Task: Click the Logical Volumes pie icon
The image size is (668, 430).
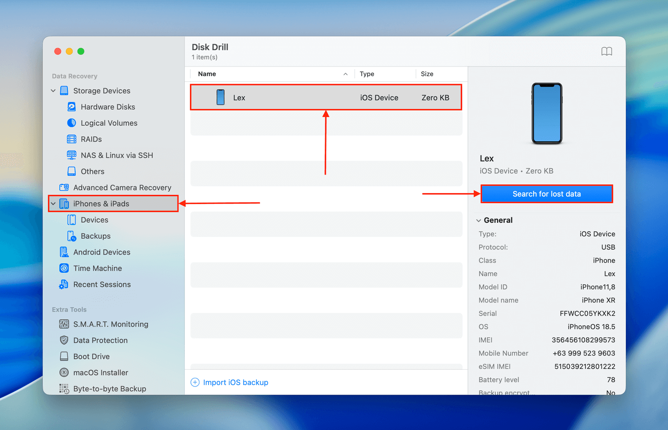Action: (71, 123)
